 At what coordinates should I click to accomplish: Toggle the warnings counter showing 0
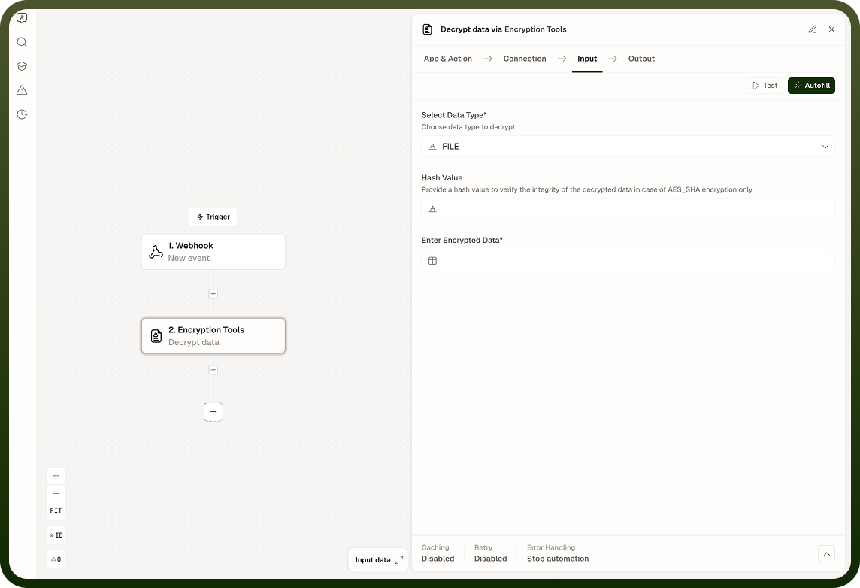[56, 559]
